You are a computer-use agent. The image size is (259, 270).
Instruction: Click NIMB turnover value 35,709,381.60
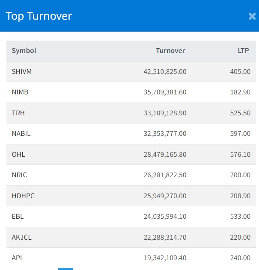[x=165, y=92]
